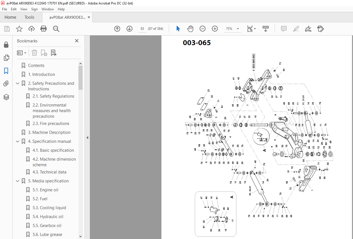The image size is (353, 239).
Task: Toggle the Bookmarks panel icon
Action: 6,71
